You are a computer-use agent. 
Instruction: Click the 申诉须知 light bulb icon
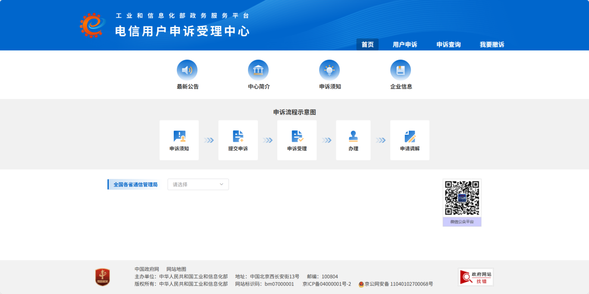329,70
